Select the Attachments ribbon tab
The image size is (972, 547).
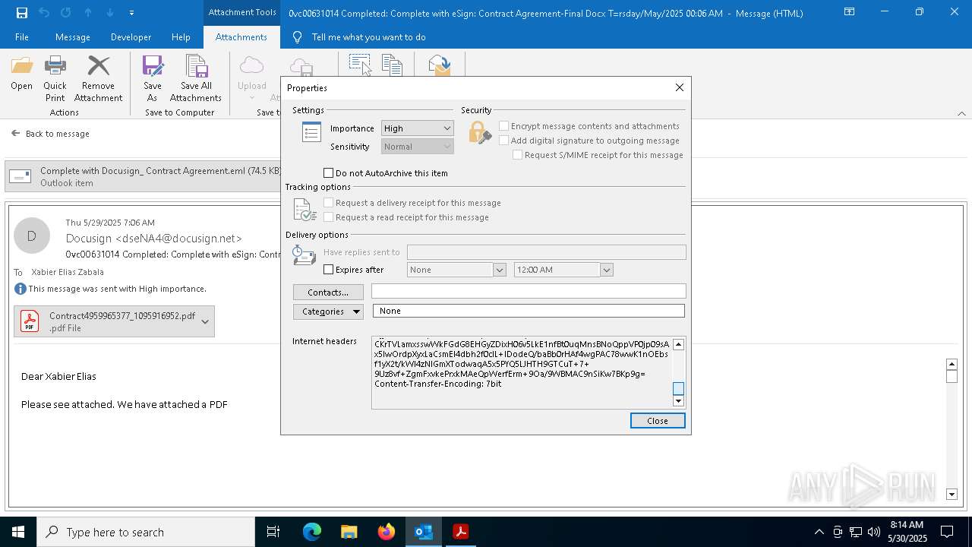point(241,37)
